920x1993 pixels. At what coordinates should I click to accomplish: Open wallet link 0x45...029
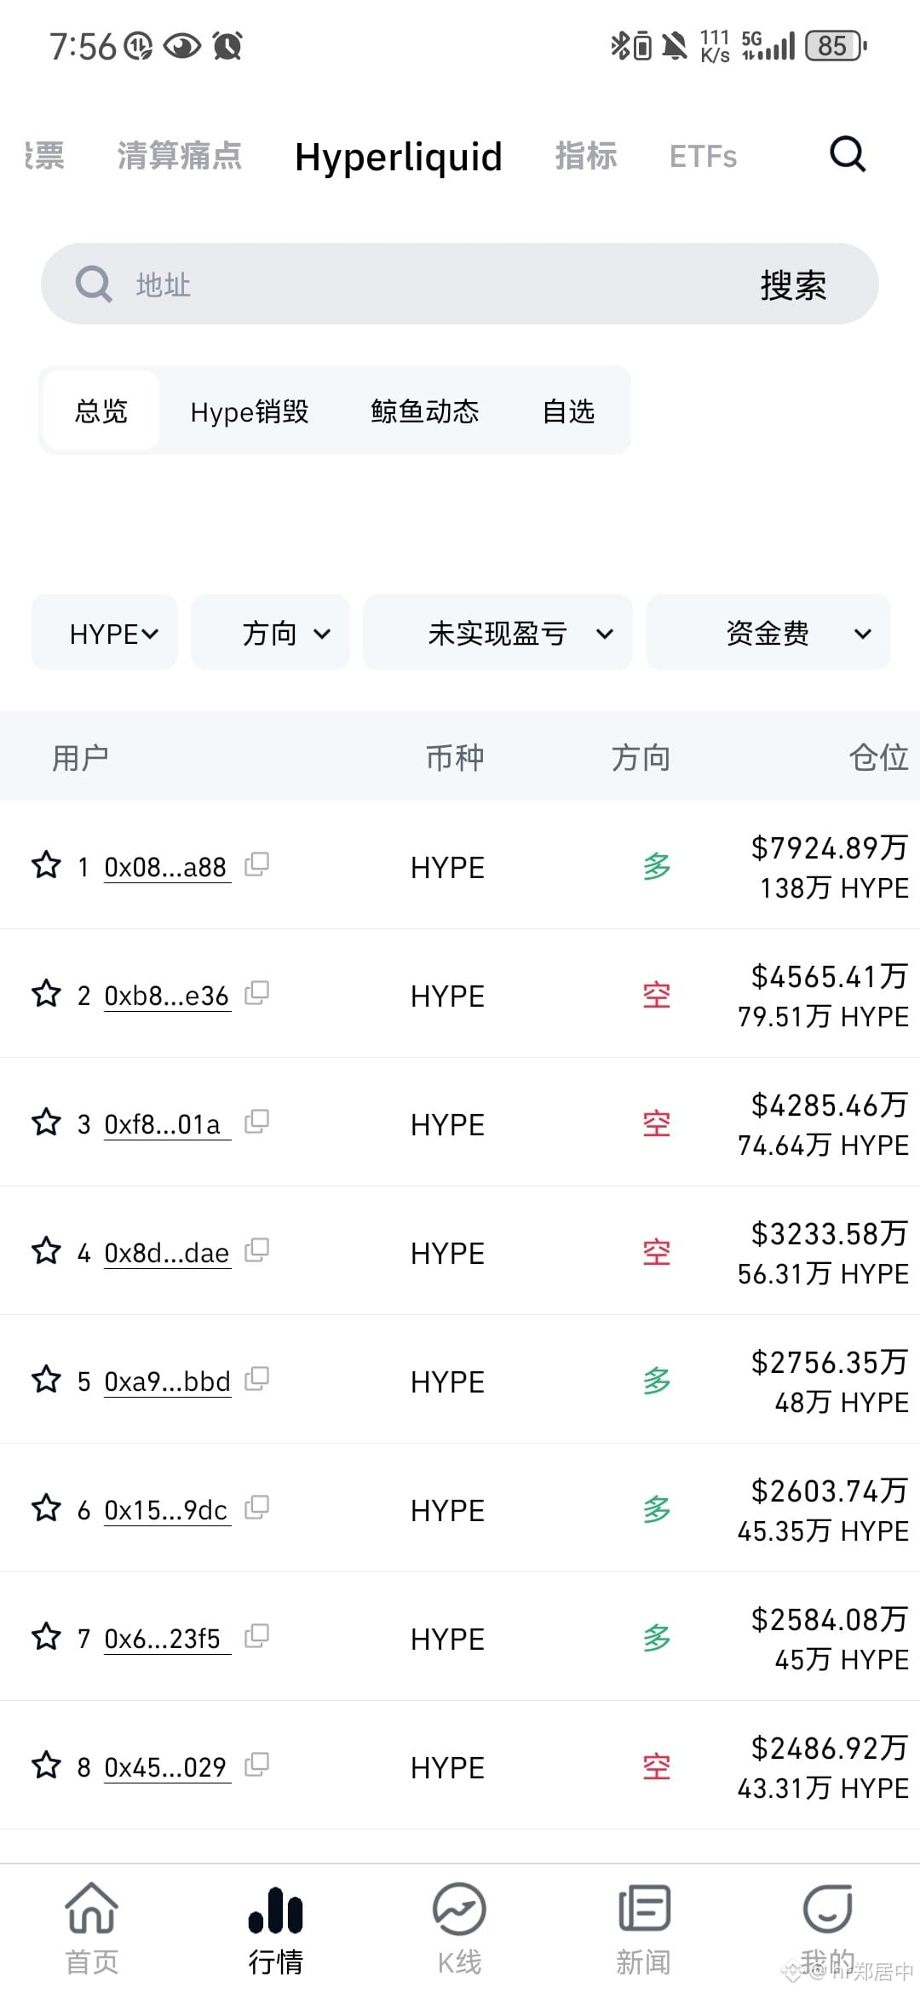click(166, 1767)
